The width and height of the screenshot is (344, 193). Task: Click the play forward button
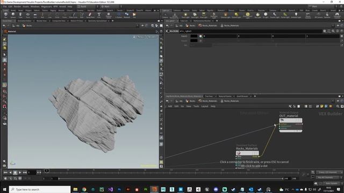click(20, 173)
